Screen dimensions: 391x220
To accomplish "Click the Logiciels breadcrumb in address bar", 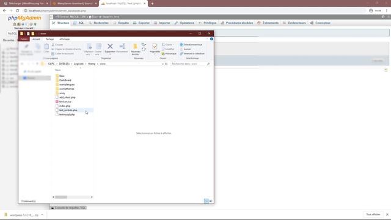I will pos(79,64).
